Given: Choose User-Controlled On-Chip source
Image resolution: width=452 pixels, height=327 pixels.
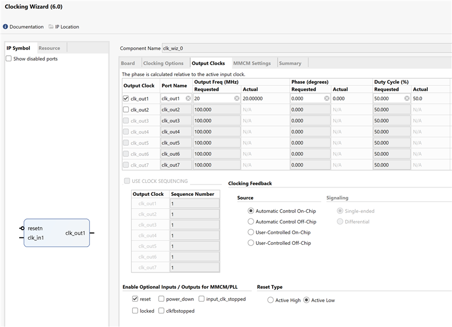Looking at the screenshot, I should coord(251,232).
